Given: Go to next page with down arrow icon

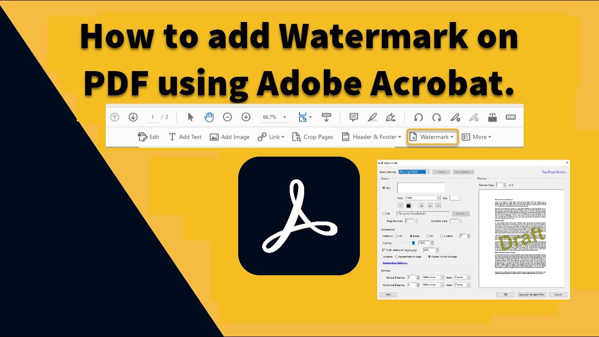Looking at the screenshot, I should (x=133, y=117).
